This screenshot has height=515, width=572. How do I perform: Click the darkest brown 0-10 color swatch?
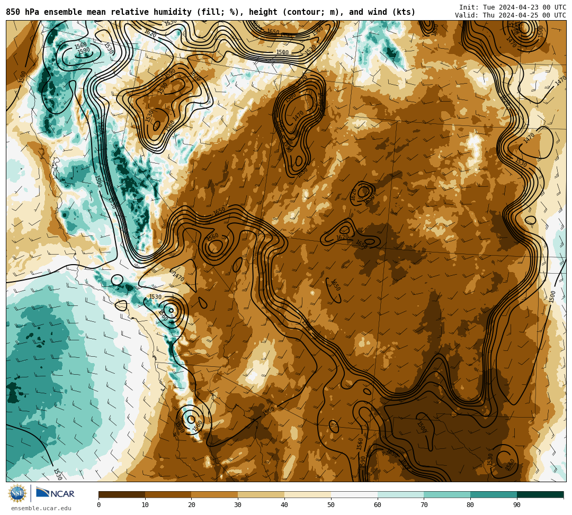[x=122, y=494]
